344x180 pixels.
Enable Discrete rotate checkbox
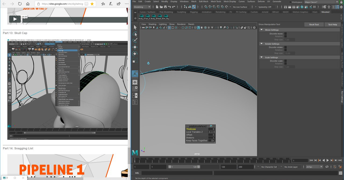(x=285, y=47)
